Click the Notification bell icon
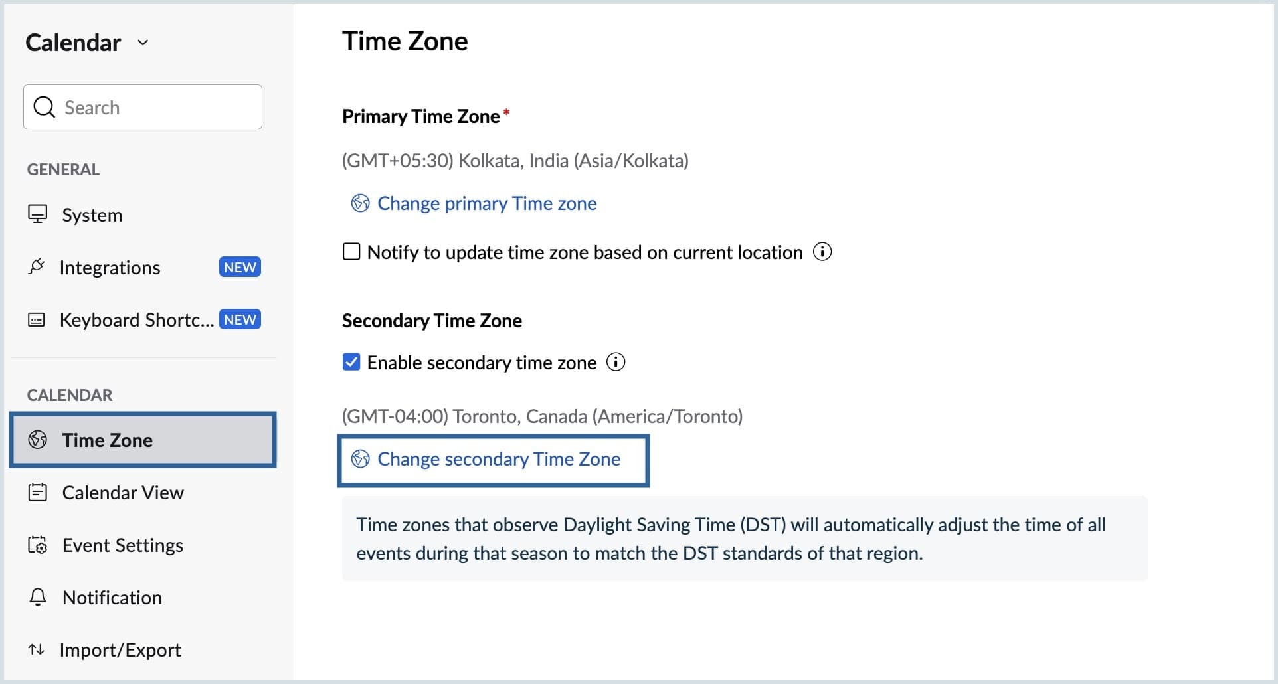 (x=38, y=597)
